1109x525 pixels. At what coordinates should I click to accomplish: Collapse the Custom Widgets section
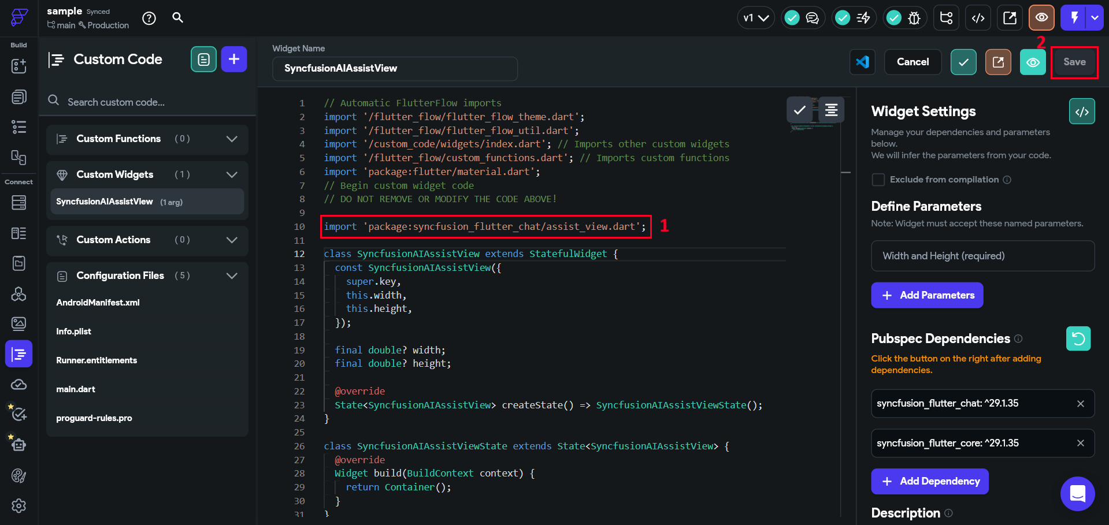pyautogui.click(x=232, y=174)
